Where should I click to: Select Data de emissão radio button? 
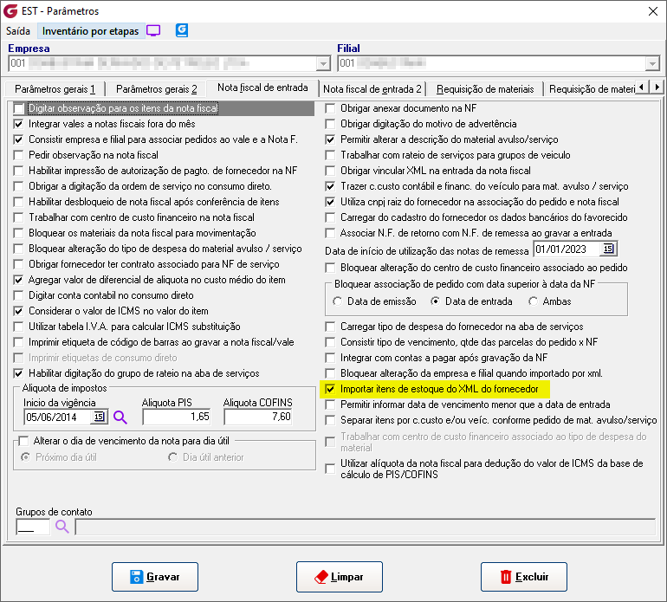(x=337, y=301)
